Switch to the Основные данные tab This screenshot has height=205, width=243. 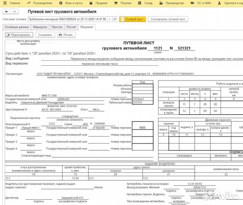point(16,27)
